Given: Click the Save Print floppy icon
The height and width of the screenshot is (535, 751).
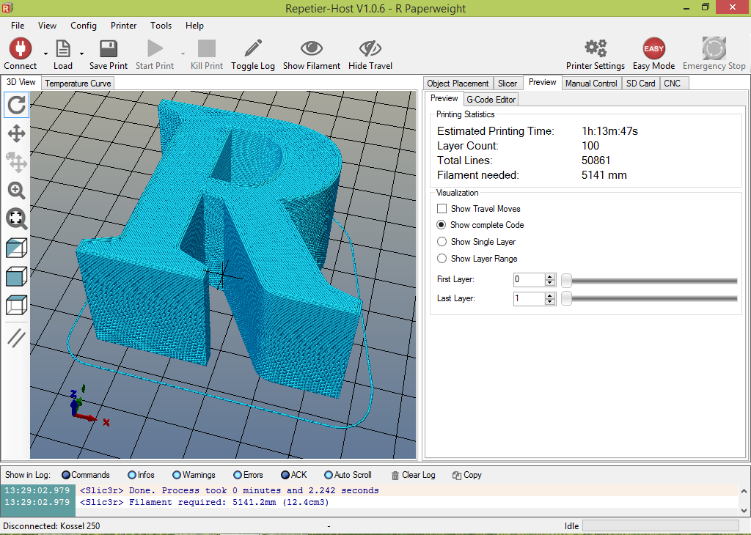Looking at the screenshot, I should click(x=109, y=49).
